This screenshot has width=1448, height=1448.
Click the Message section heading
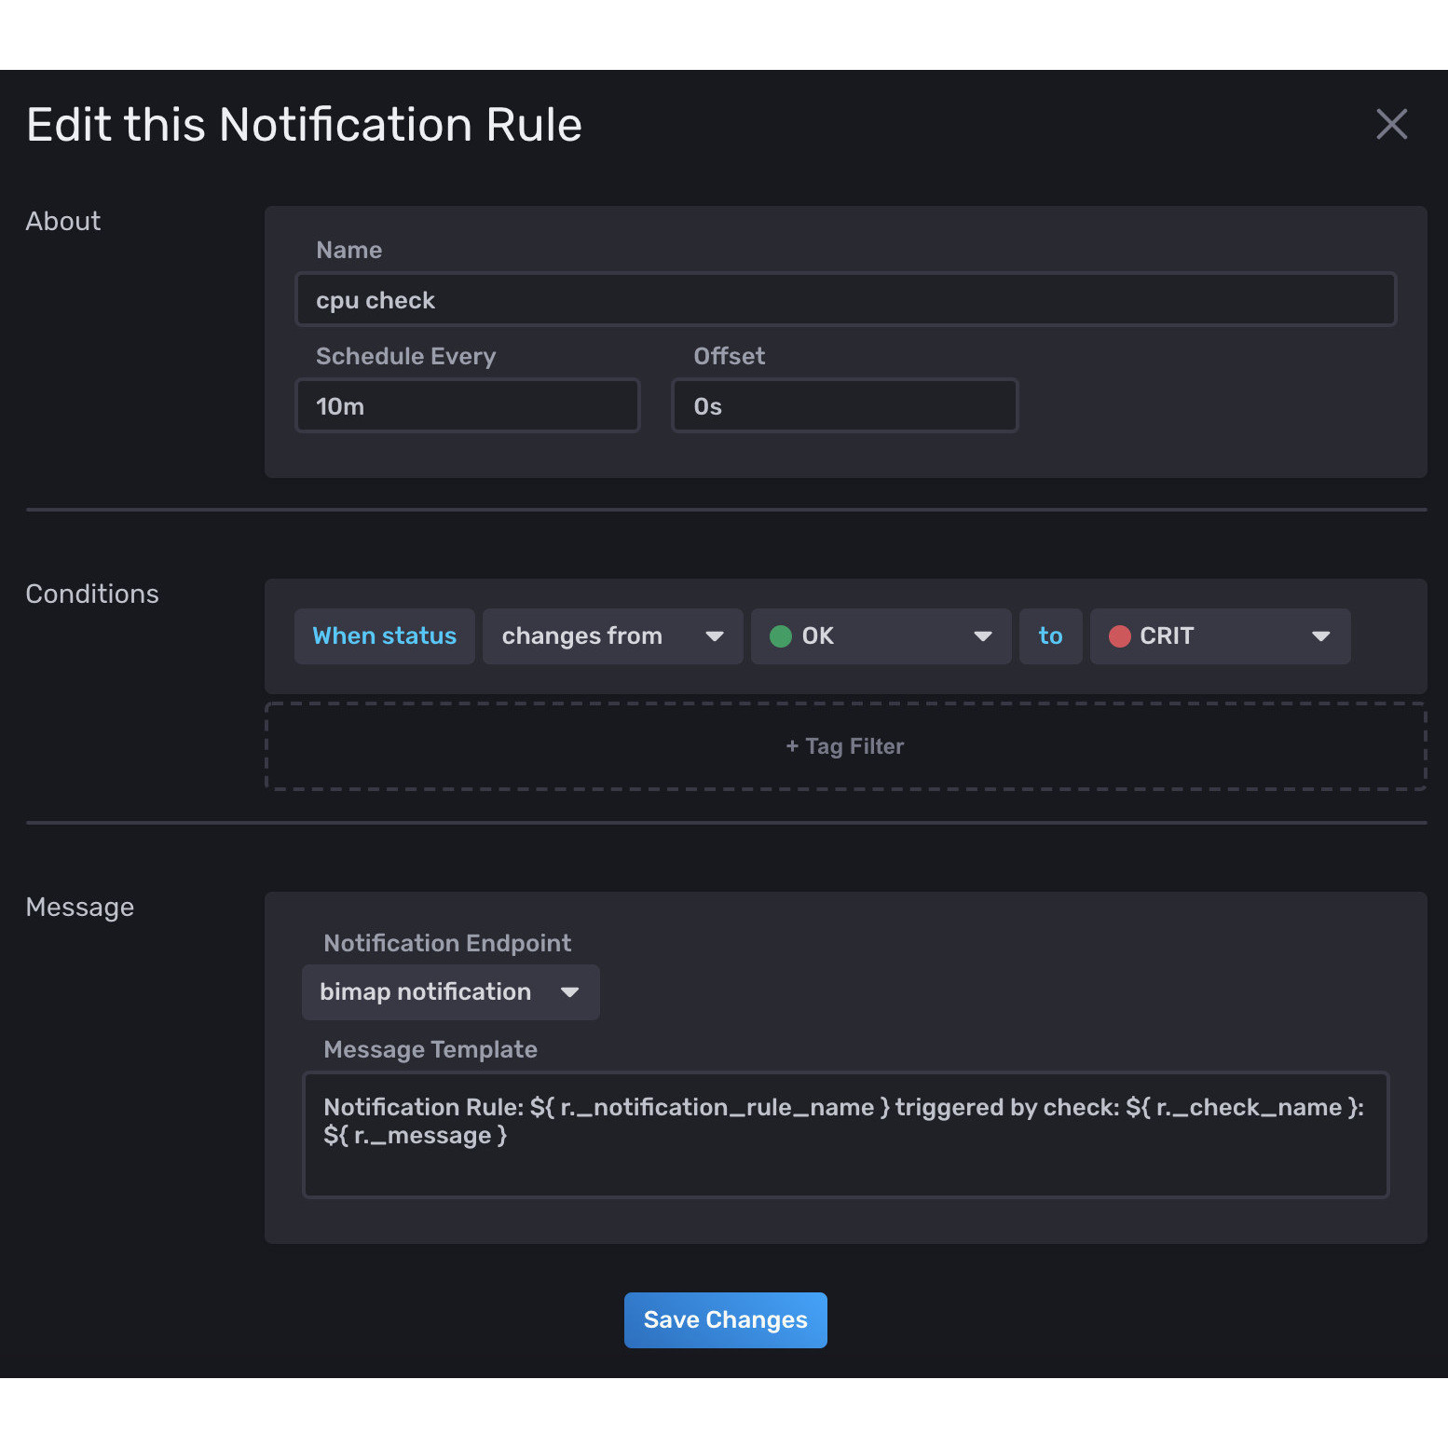[79, 908]
